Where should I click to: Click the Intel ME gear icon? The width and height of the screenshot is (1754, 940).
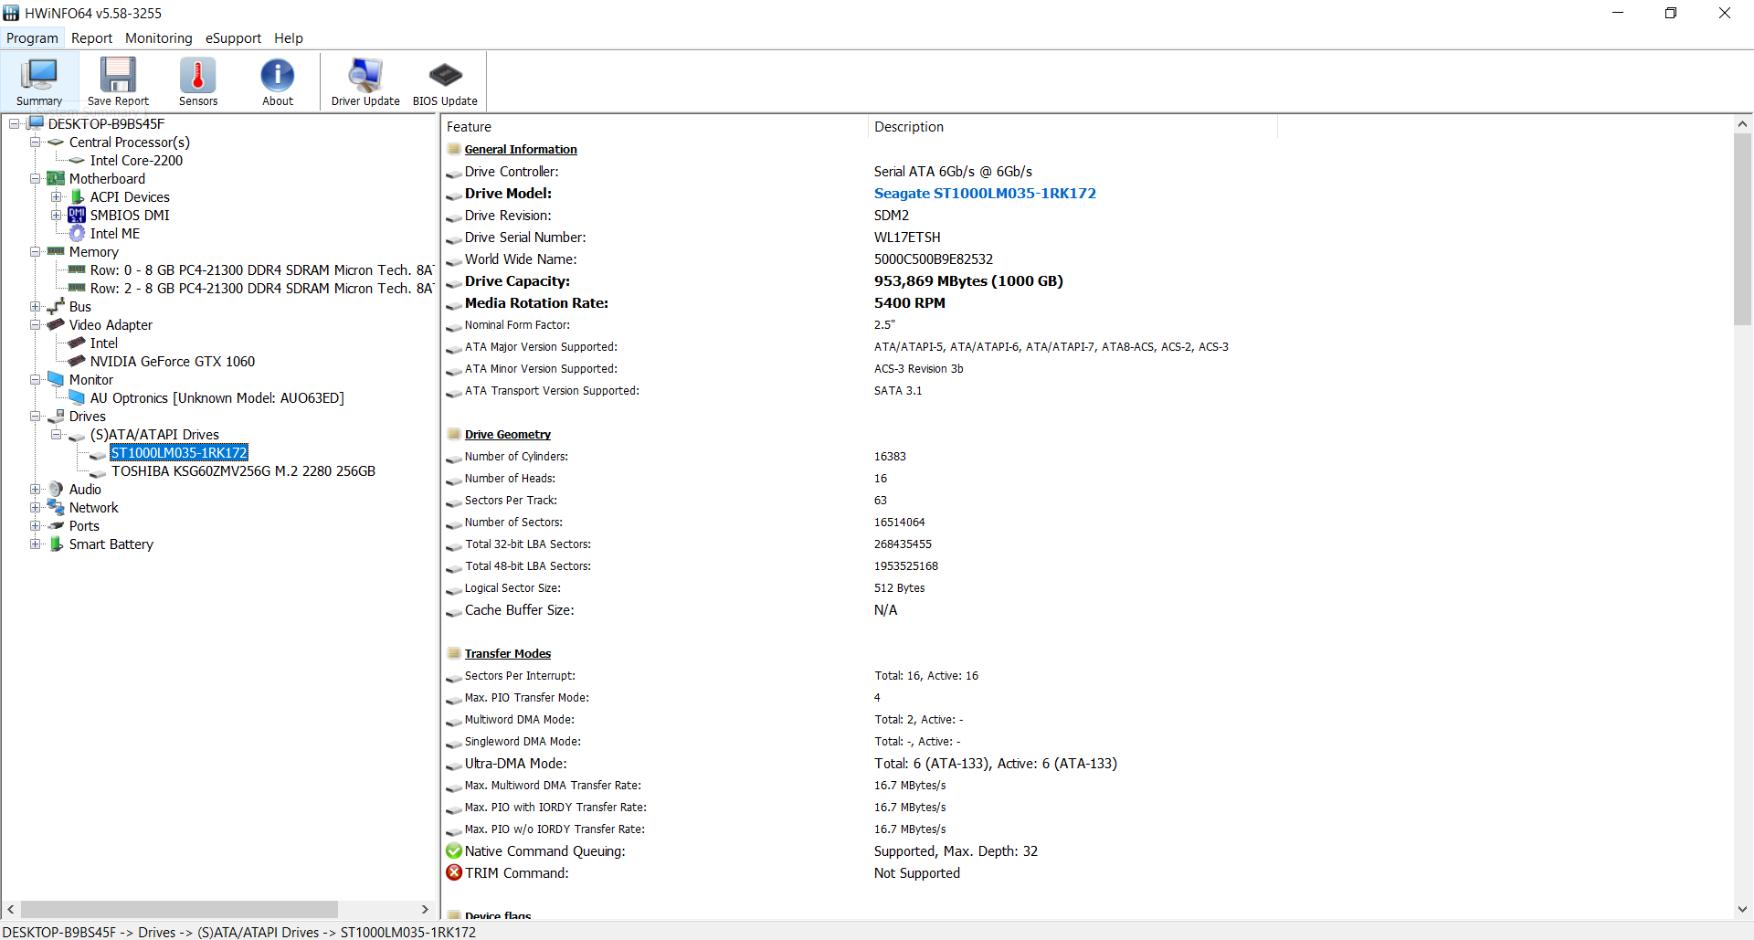pos(77,233)
